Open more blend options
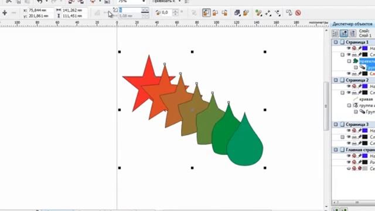Image resolution: width=375 pixels, height=211 pixels. 258,13
